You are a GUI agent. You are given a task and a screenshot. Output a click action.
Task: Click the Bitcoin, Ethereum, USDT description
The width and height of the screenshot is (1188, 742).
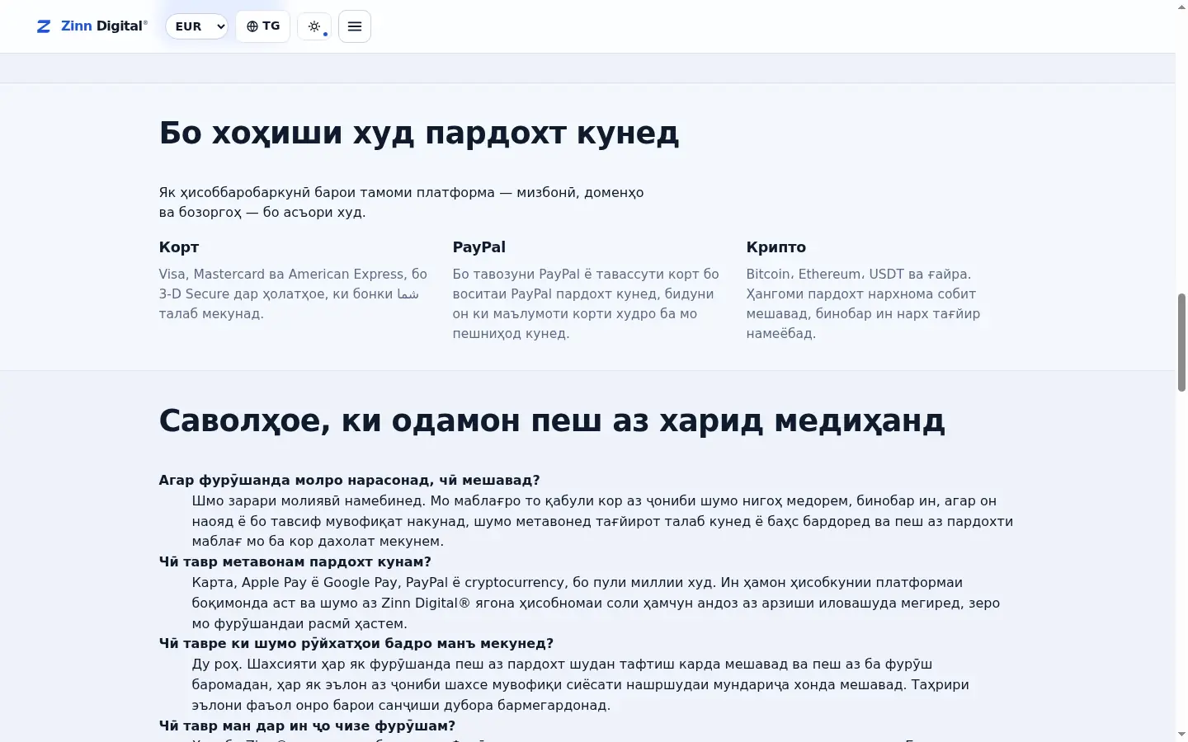[864, 304]
